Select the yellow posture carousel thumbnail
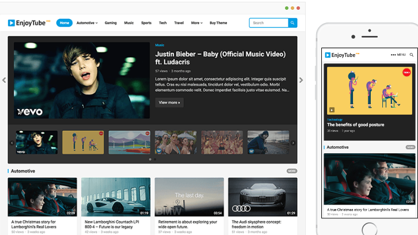 click(83, 142)
